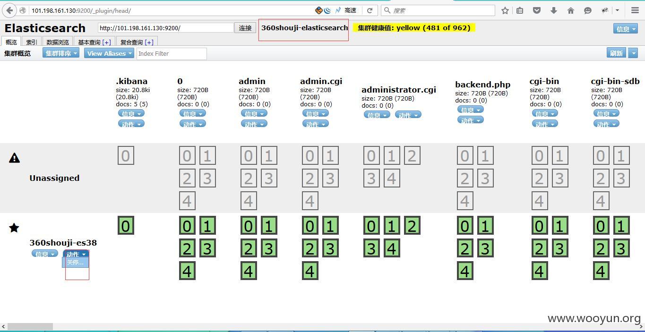Screen dimensions: 645x332
Task: Open the 动作 dropdown for node 360shouji-es38
Action: [76, 254]
